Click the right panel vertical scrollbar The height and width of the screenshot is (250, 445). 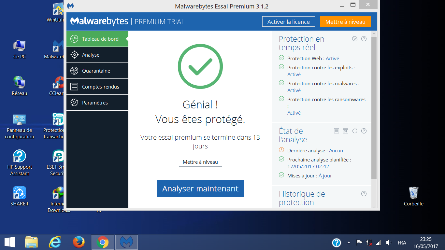click(374, 108)
